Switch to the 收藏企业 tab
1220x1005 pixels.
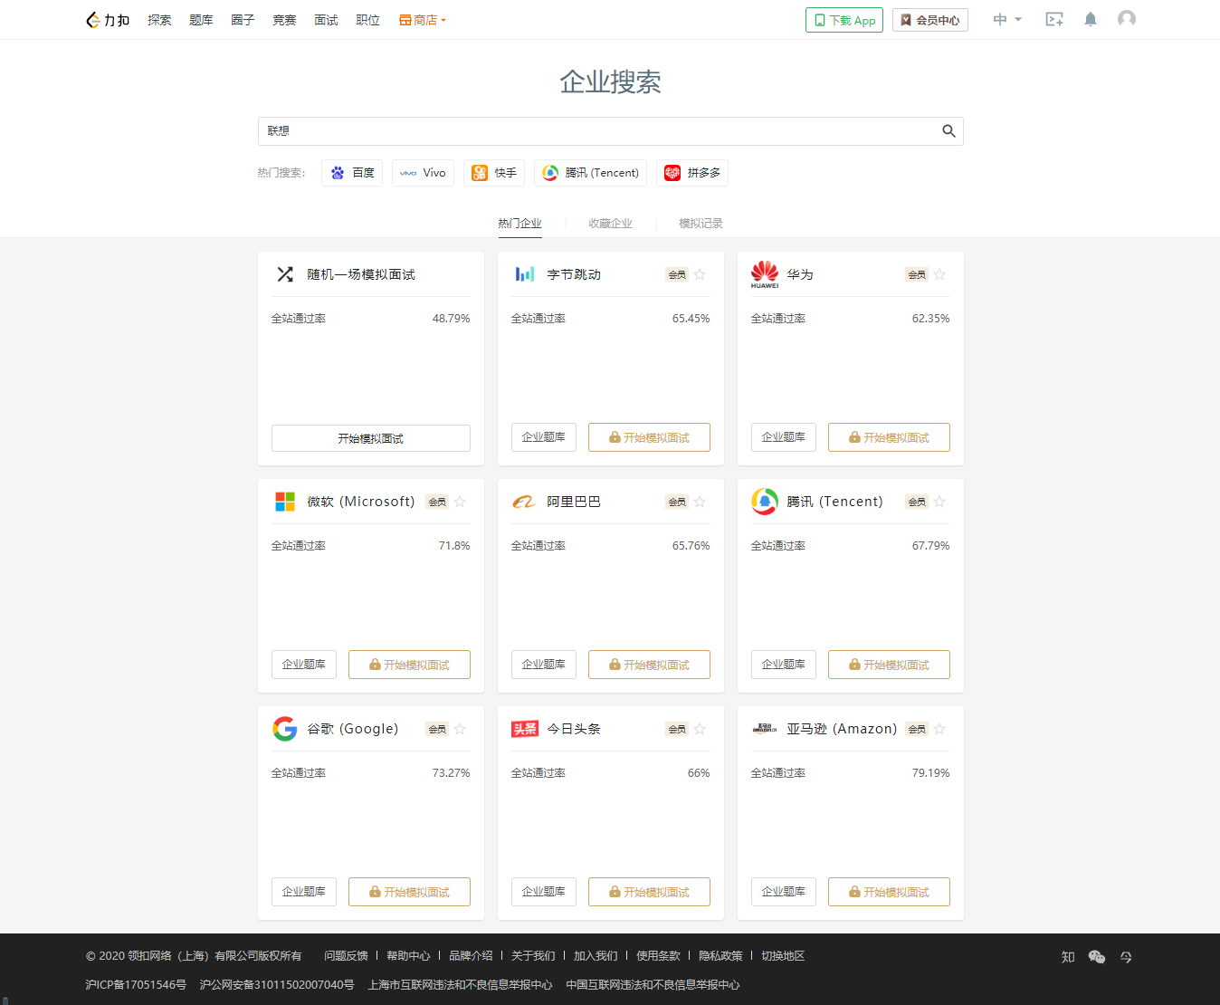pyautogui.click(x=610, y=224)
